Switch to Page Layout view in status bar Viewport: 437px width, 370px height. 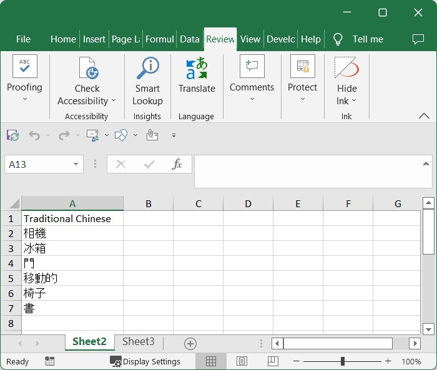coord(242,361)
